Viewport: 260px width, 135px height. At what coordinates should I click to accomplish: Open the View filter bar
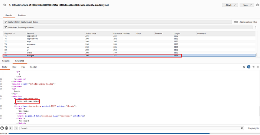coord(128,27)
